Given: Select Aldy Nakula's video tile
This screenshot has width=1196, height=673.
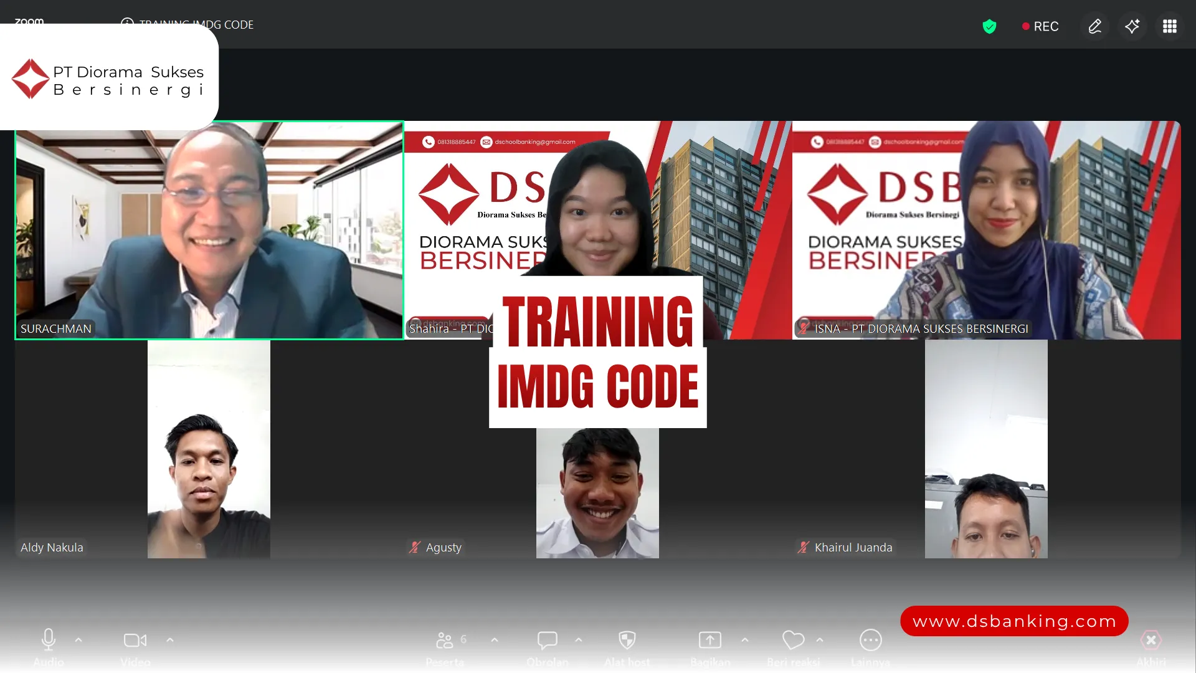Looking at the screenshot, I should pyautogui.click(x=209, y=449).
